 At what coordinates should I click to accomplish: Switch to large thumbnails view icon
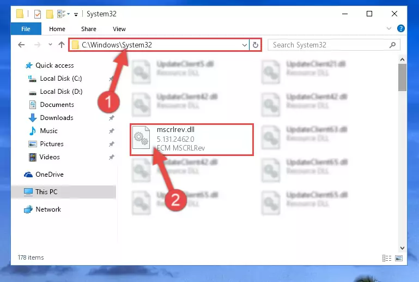pyautogui.click(x=399, y=258)
